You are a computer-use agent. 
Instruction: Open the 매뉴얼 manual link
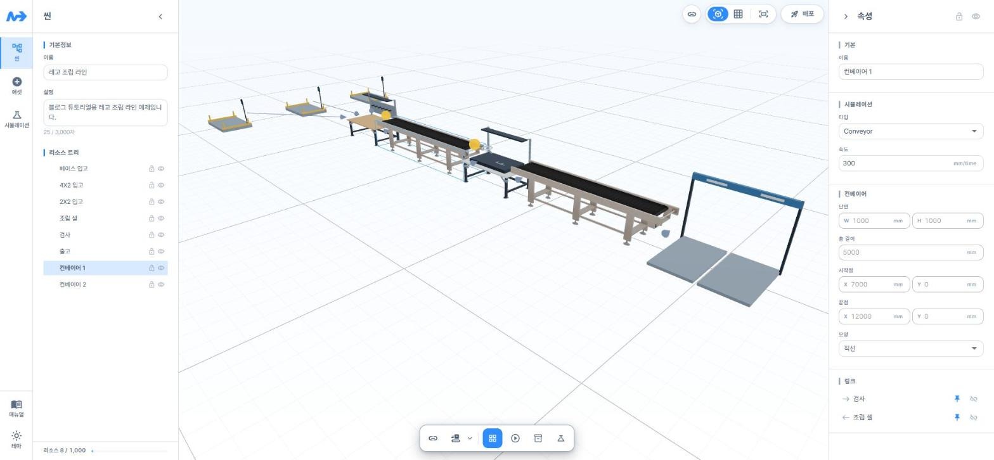[16, 409]
